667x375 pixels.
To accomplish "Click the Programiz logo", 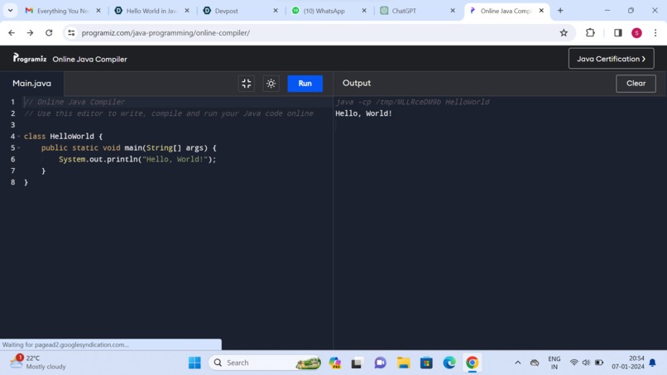I will (x=29, y=58).
